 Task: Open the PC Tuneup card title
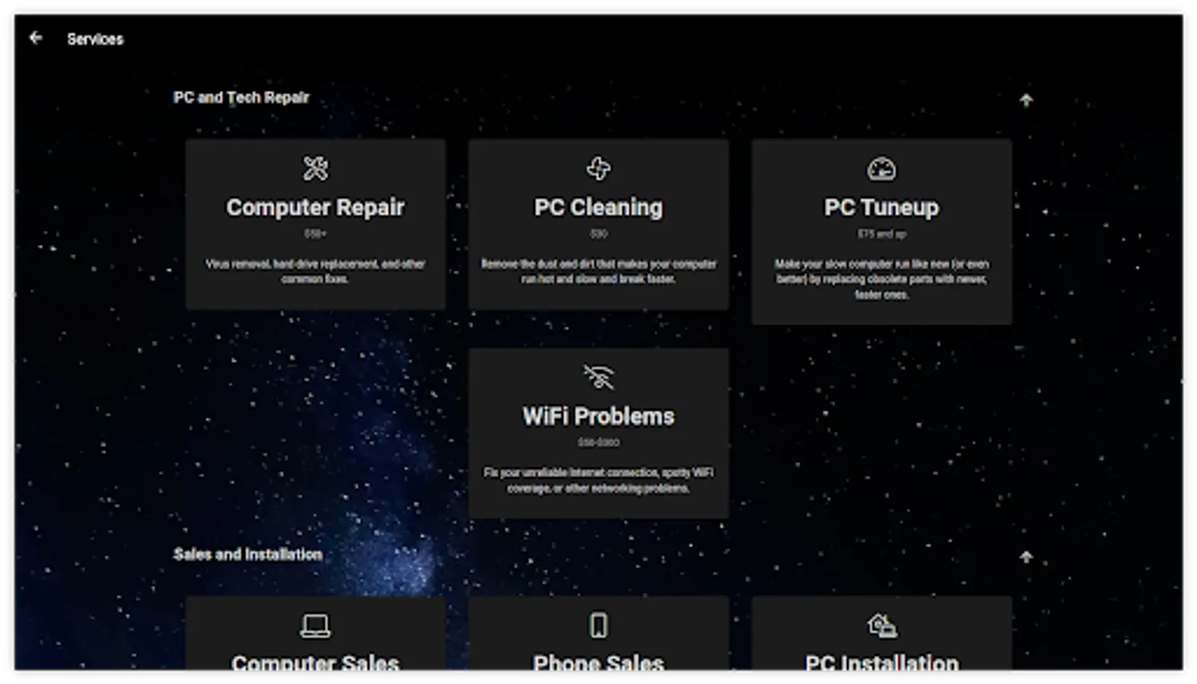881,207
